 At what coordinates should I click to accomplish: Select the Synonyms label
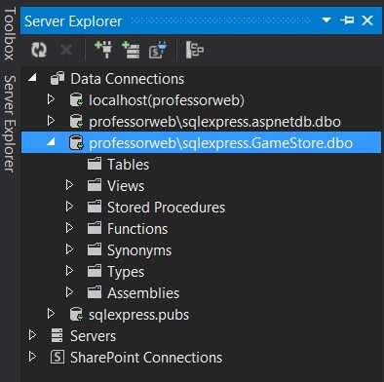click(x=139, y=251)
